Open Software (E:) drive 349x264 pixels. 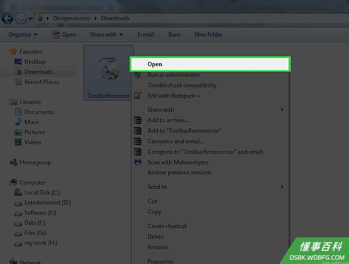coord(40,213)
